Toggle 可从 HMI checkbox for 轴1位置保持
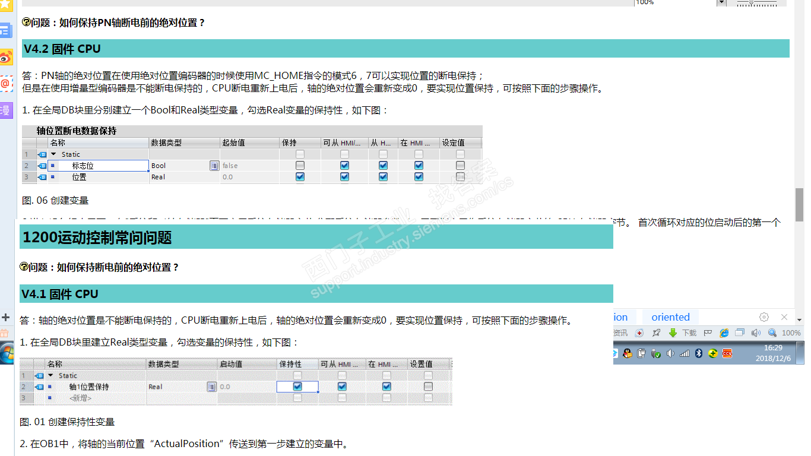This screenshot has height=456, width=811. tap(342, 387)
